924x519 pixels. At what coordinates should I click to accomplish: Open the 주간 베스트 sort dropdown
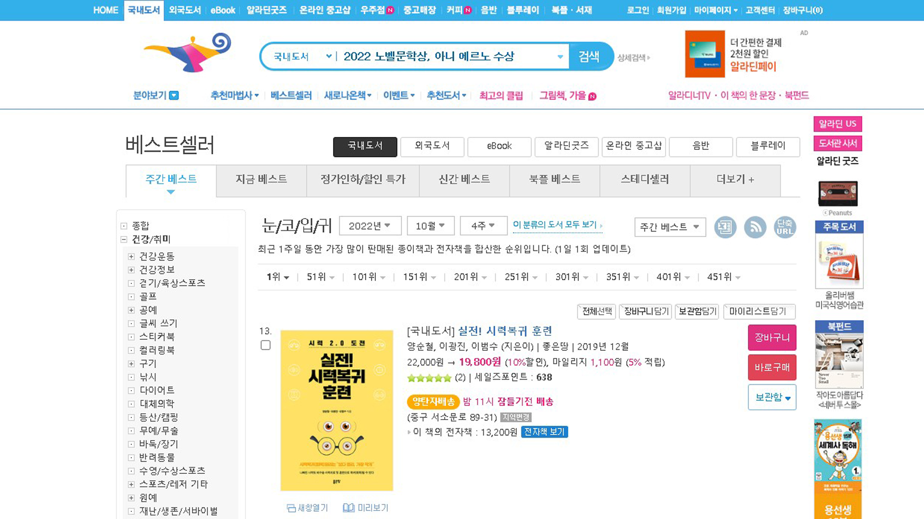[669, 227]
